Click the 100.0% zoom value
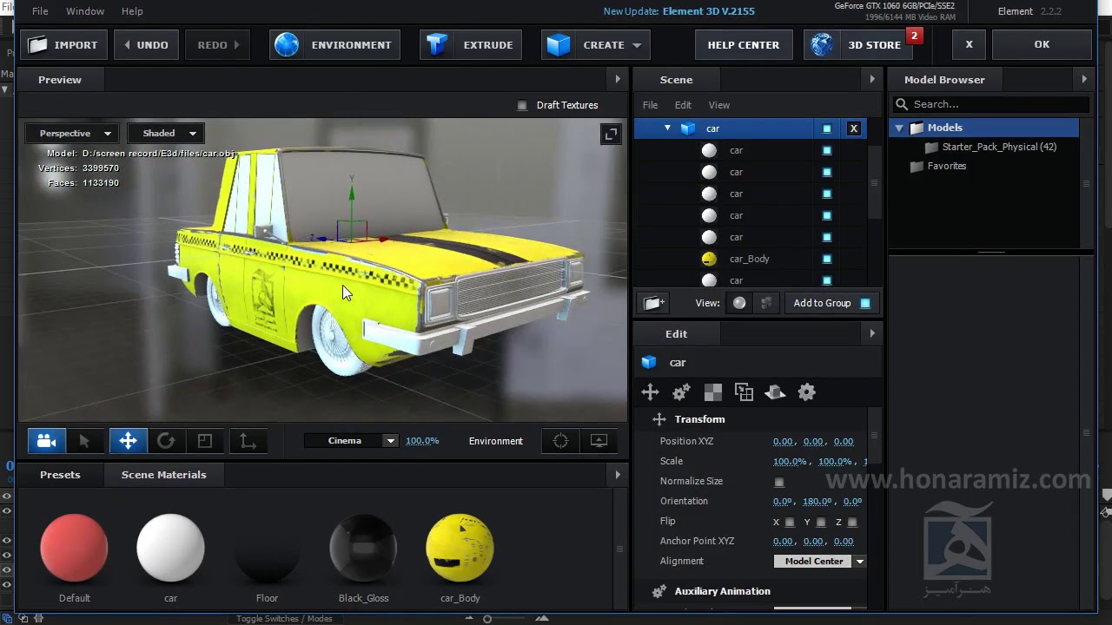The width and height of the screenshot is (1112, 625). [422, 441]
